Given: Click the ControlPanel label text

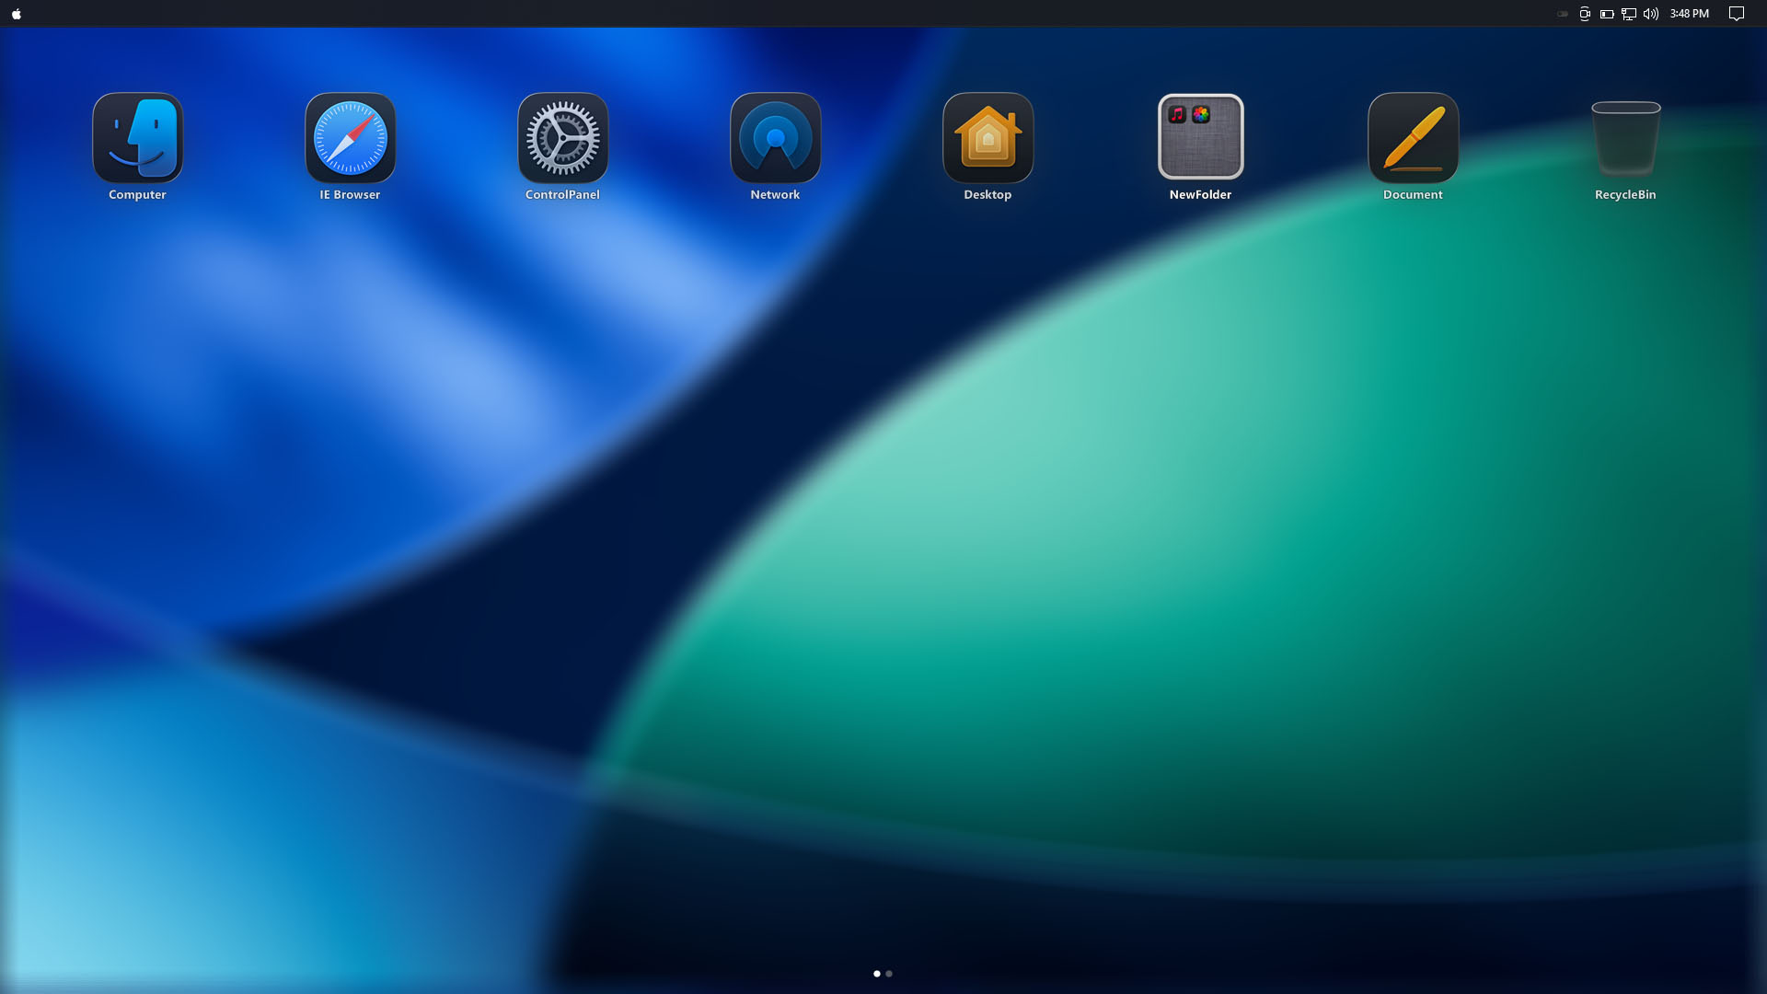Looking at the screenshot, I should pos(562,195).
